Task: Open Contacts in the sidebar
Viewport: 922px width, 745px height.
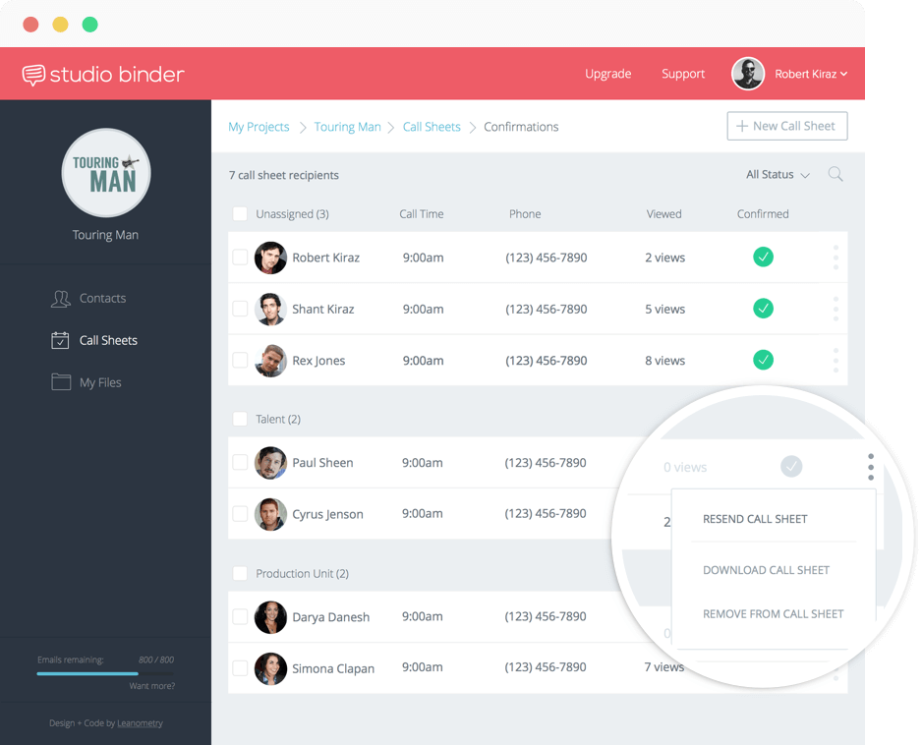Action: tap(103, 298)
